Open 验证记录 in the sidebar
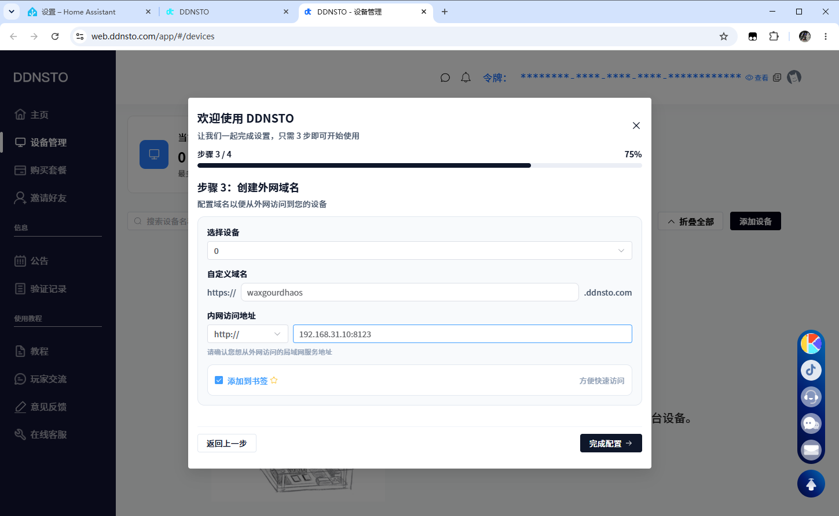The height and width of the screenshot is (516, 839). tap(41, 289)
